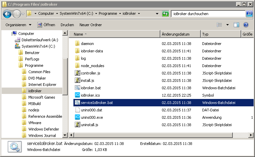Viewport: 255px width, 157px height.
Task: Click the tree pane scroll up arrow
Action: pos(65,33)
